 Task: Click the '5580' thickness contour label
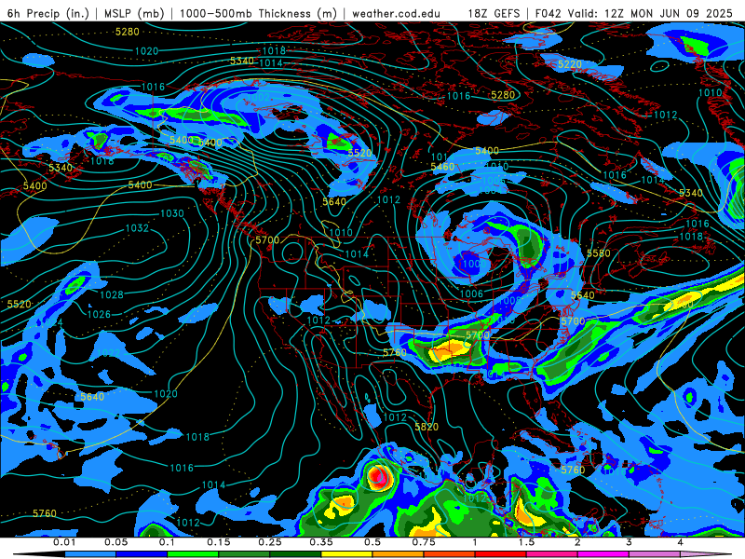599,253
